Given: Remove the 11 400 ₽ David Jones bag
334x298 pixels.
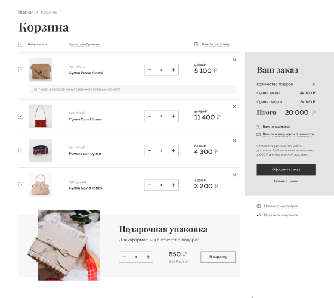Looking at the screenshot, I should click(x=234, y=107).
